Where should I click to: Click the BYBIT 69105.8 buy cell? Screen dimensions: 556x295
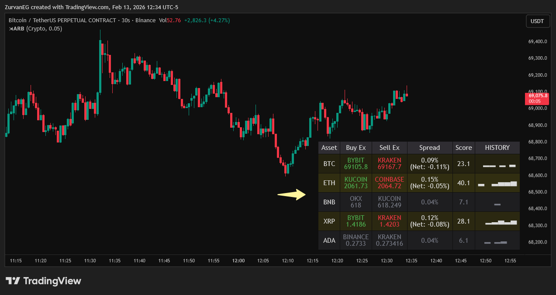click(356, 164)
